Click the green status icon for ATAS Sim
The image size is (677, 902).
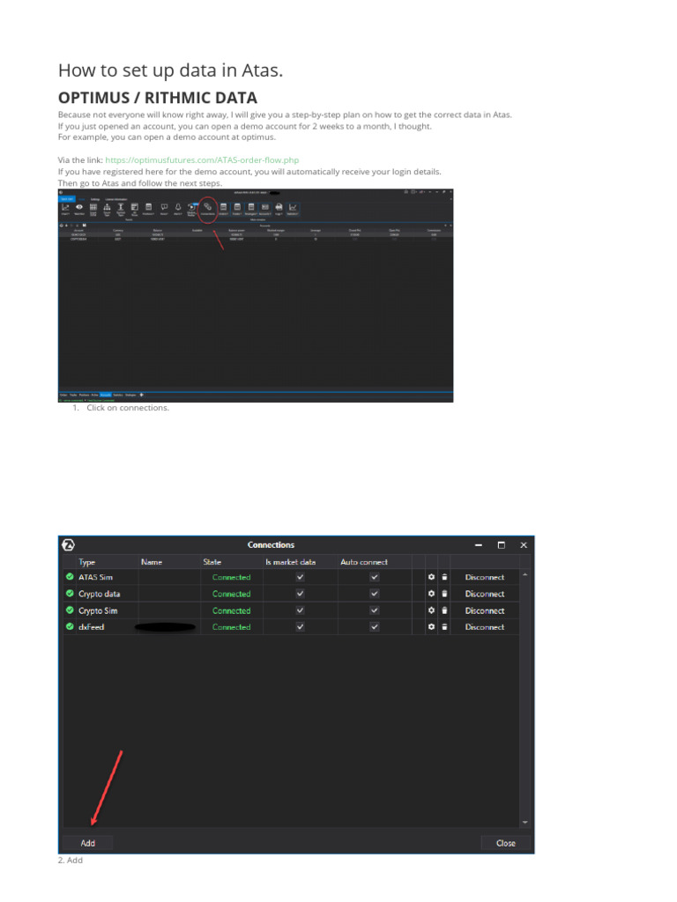point(70,576)
